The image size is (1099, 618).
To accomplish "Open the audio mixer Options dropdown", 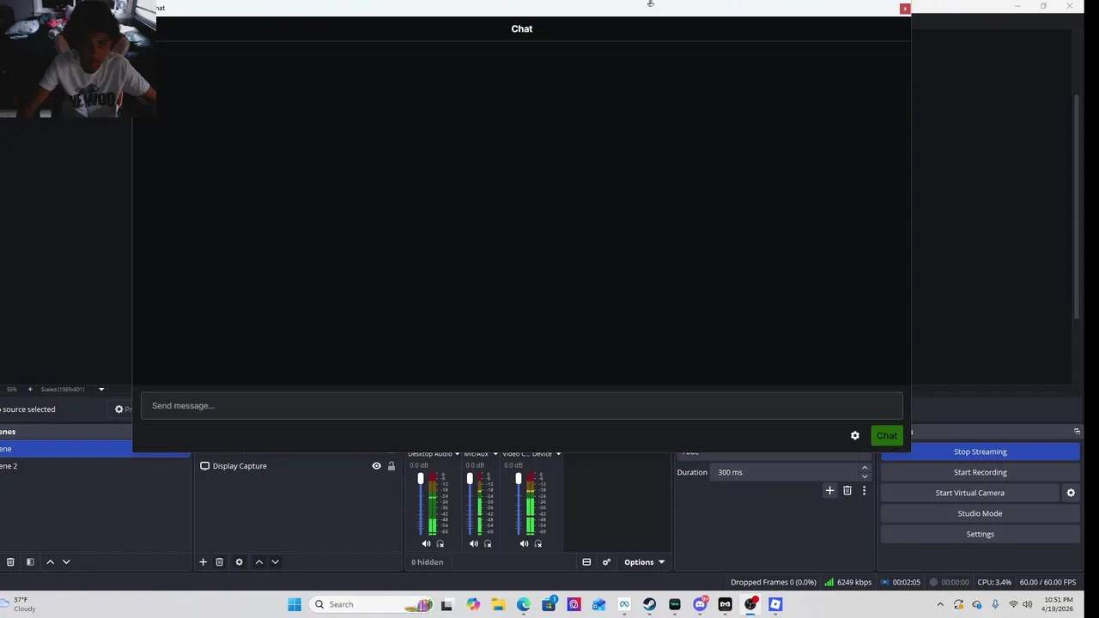I will click(x=644, y=562).
